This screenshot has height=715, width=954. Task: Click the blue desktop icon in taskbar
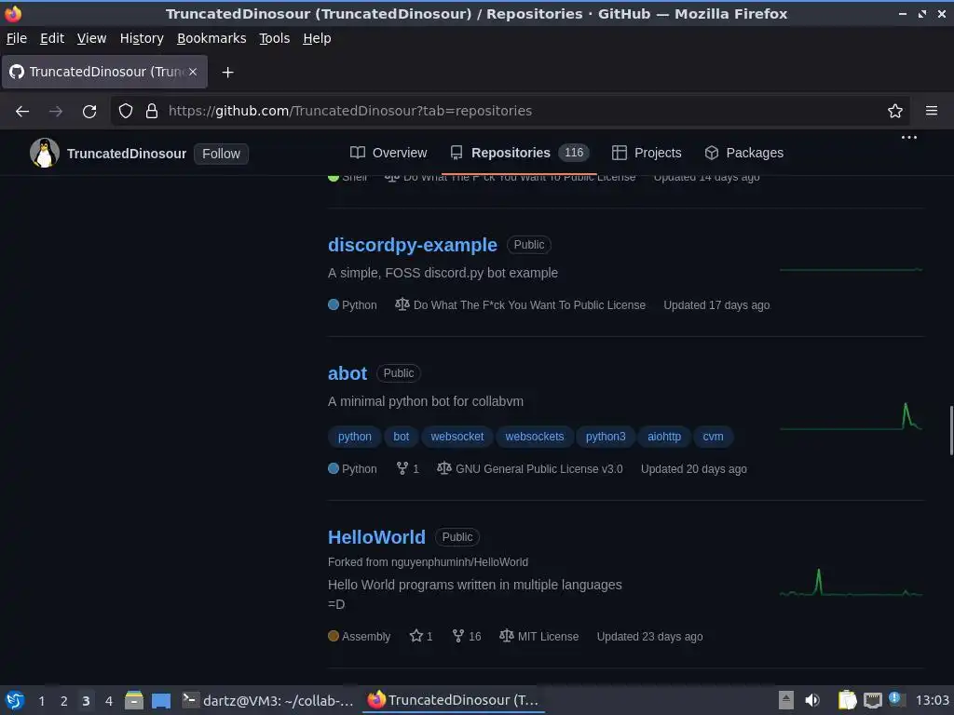161,701
